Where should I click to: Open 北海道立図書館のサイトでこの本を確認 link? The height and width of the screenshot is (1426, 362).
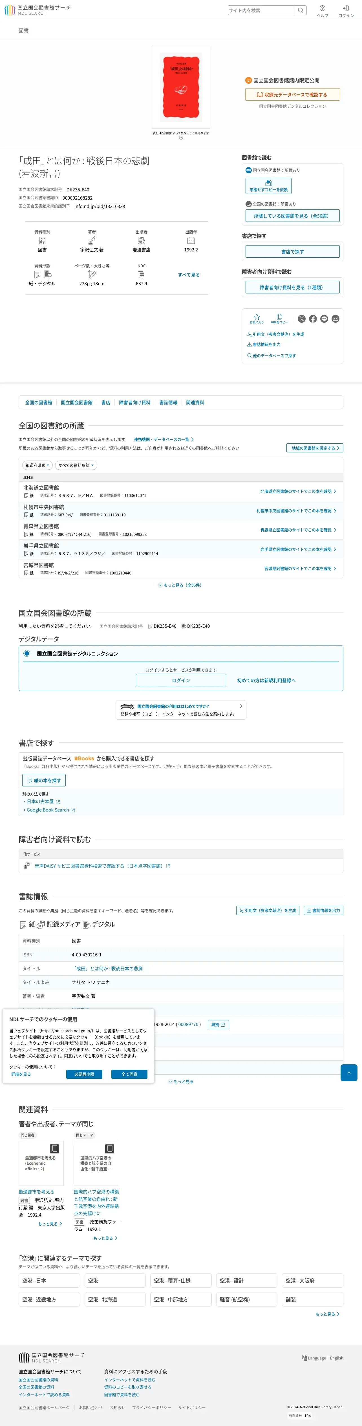298,491
